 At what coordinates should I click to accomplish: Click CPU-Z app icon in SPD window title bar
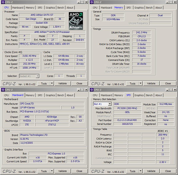(x=92, y=90)
